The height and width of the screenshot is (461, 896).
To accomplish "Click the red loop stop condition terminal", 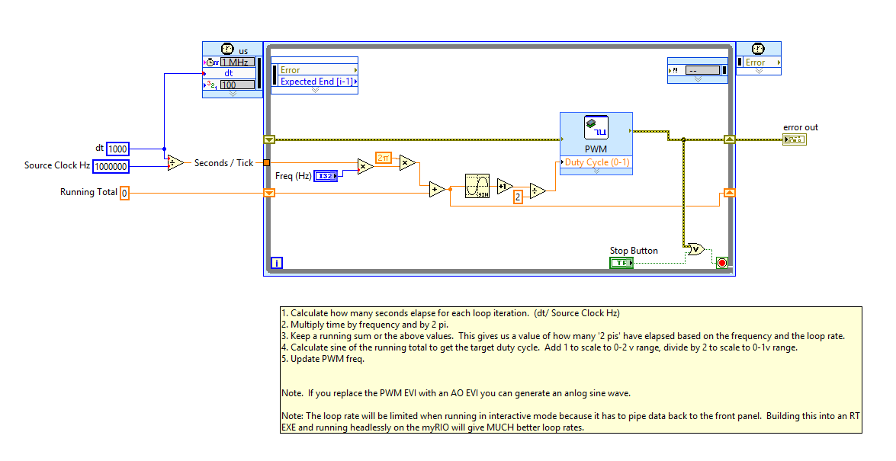I will [721, 263].
